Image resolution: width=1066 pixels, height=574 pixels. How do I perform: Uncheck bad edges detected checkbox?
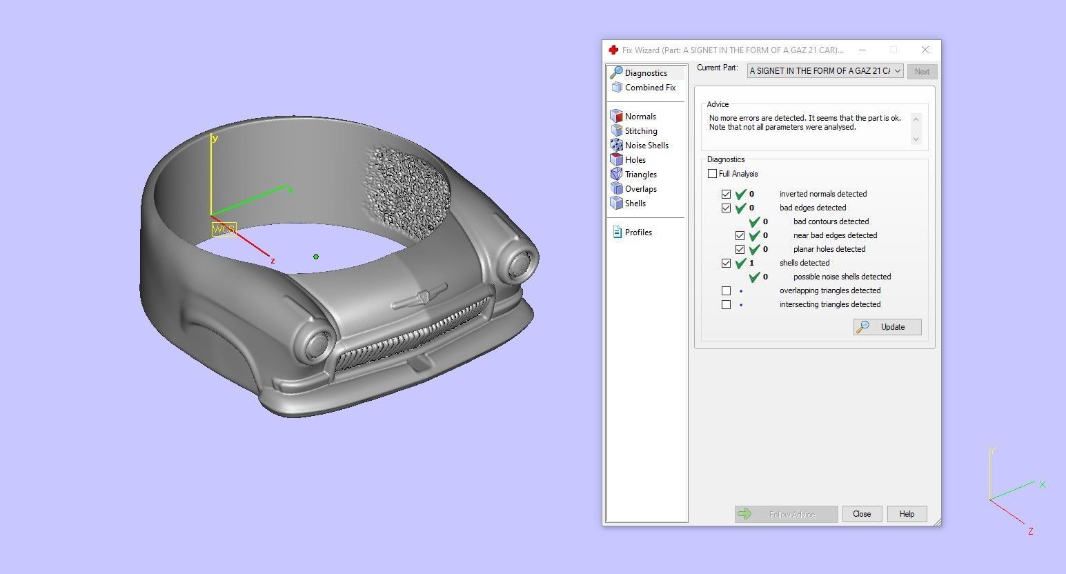click(x=726, y=208)
